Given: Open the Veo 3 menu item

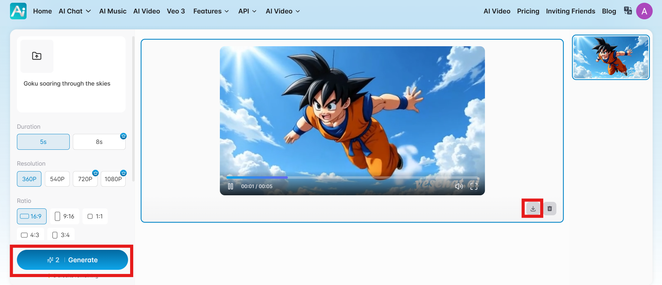Looking at the screenshot, I should [x=176, y=11].
